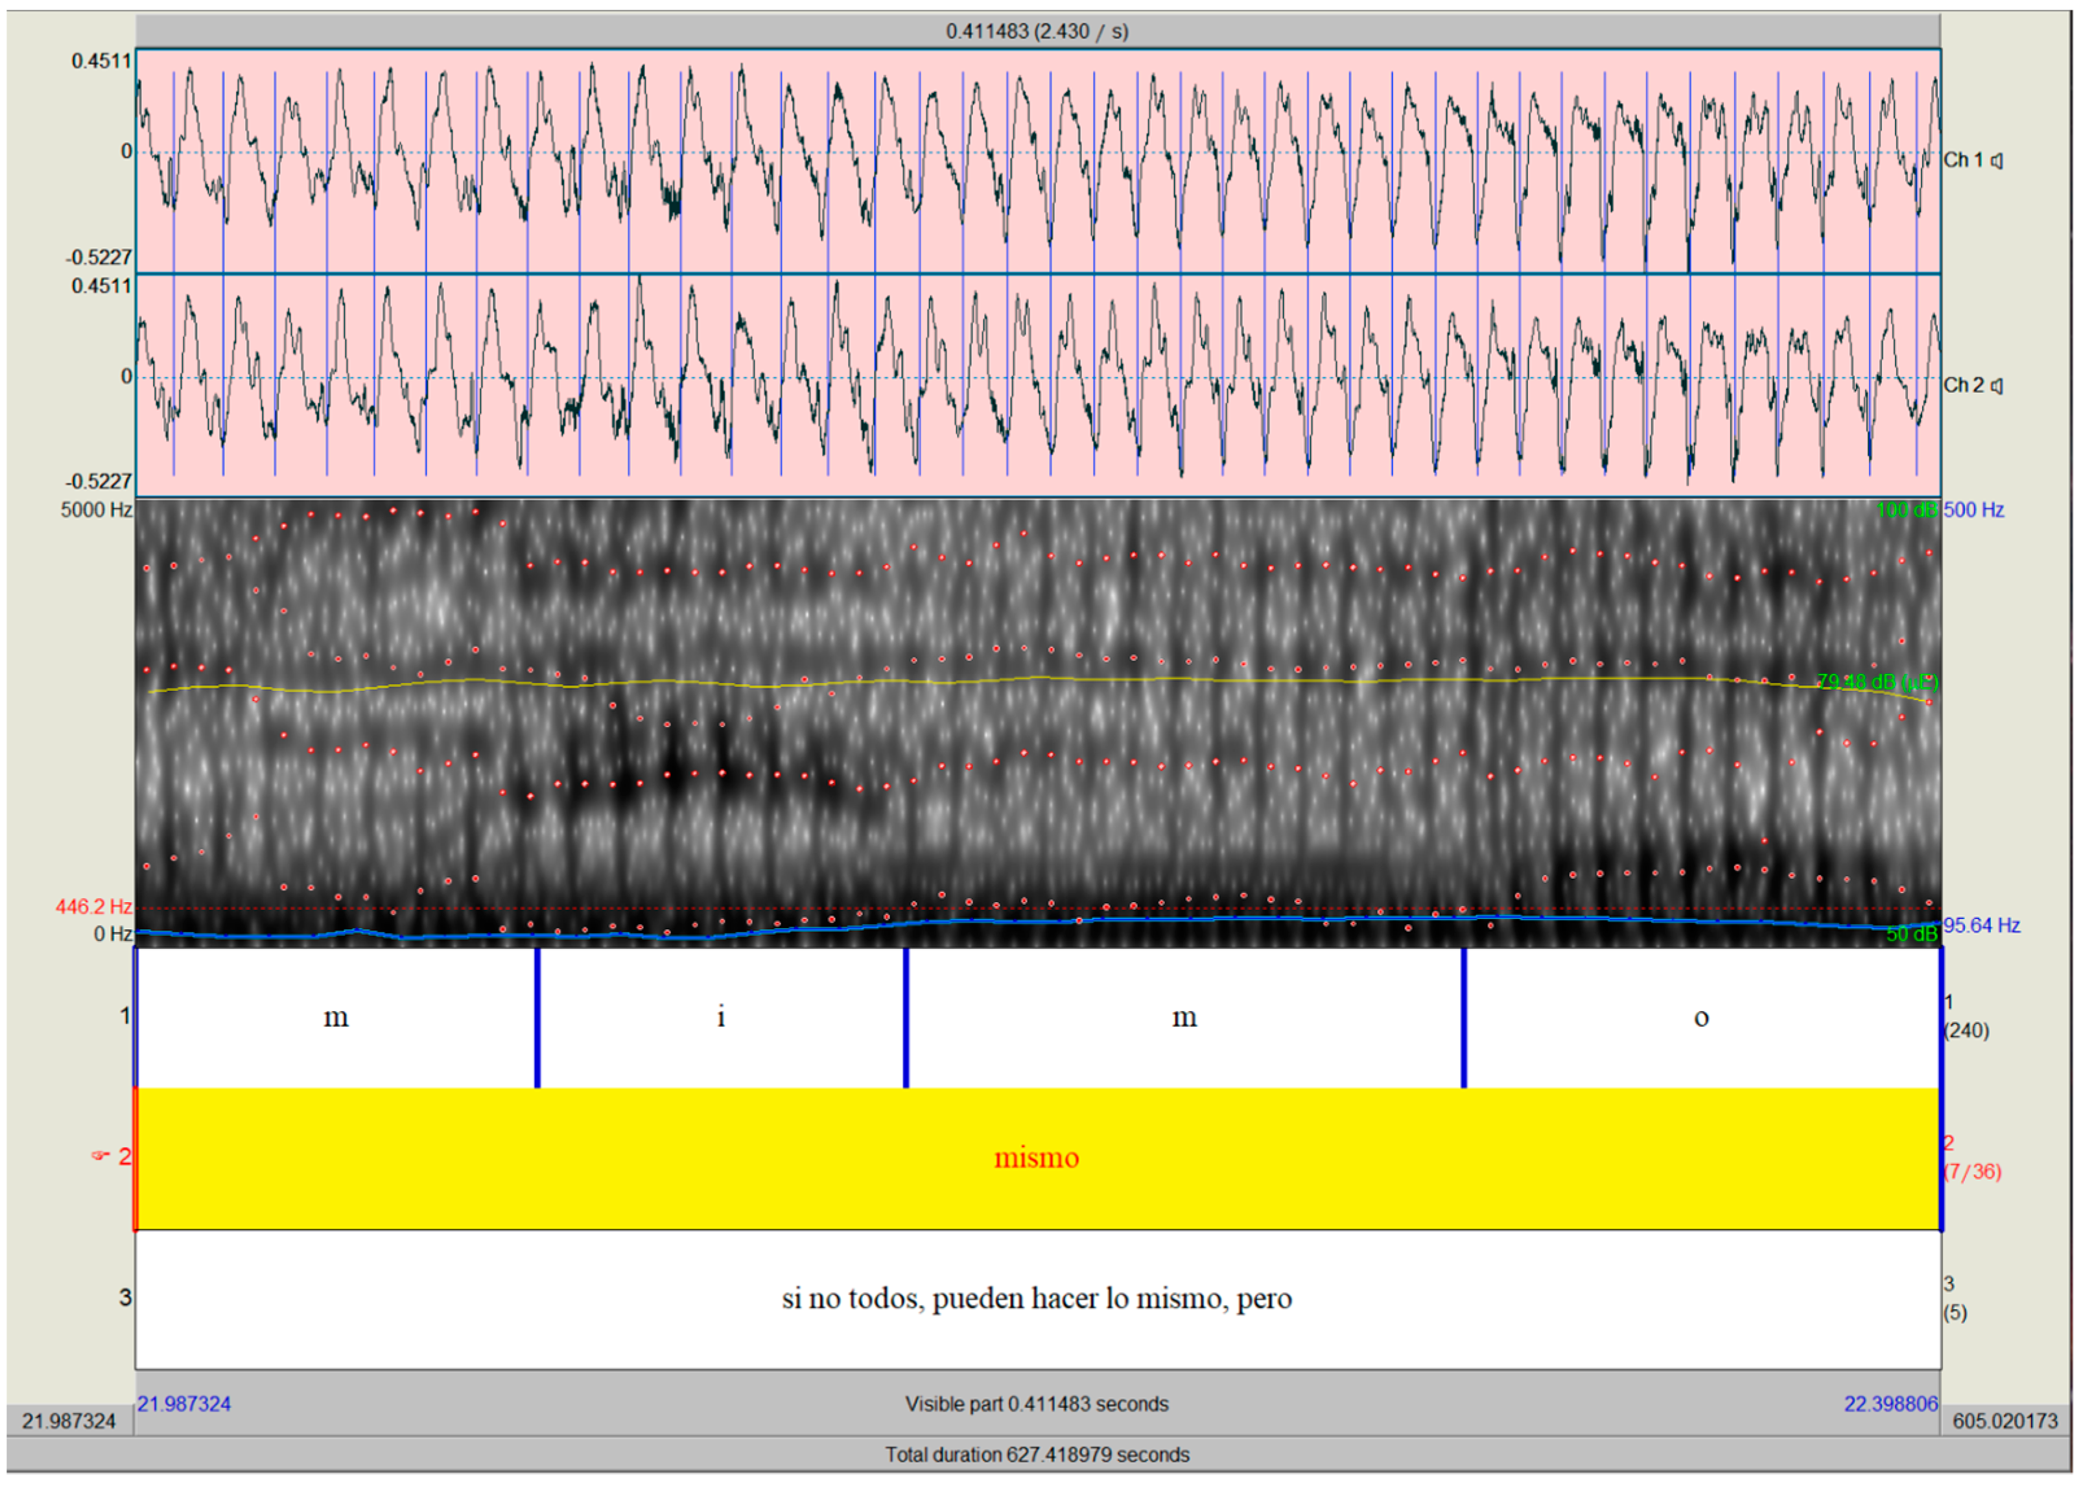This screenshot has height=1488, width=2083.
Task: Select tier 3 by its number label
Action: [124, 1297]
